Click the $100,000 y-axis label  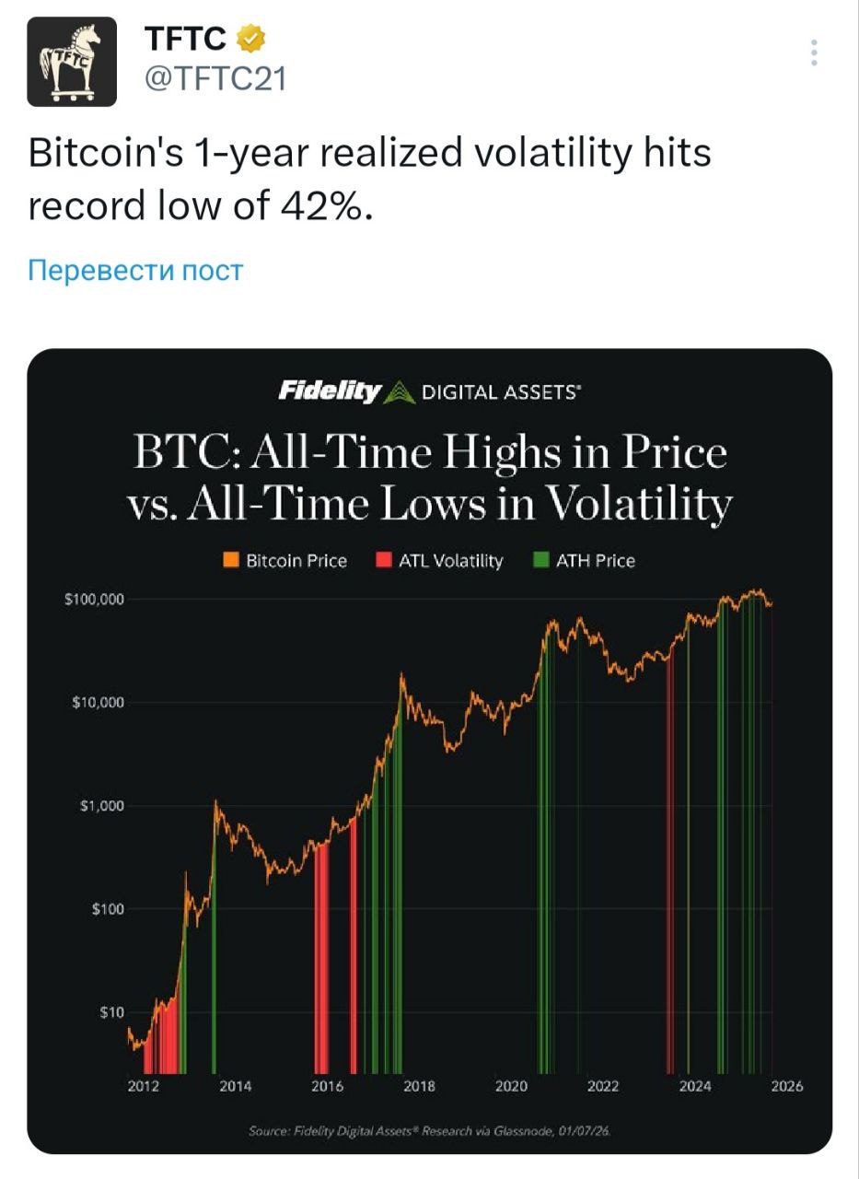point(95,600)
